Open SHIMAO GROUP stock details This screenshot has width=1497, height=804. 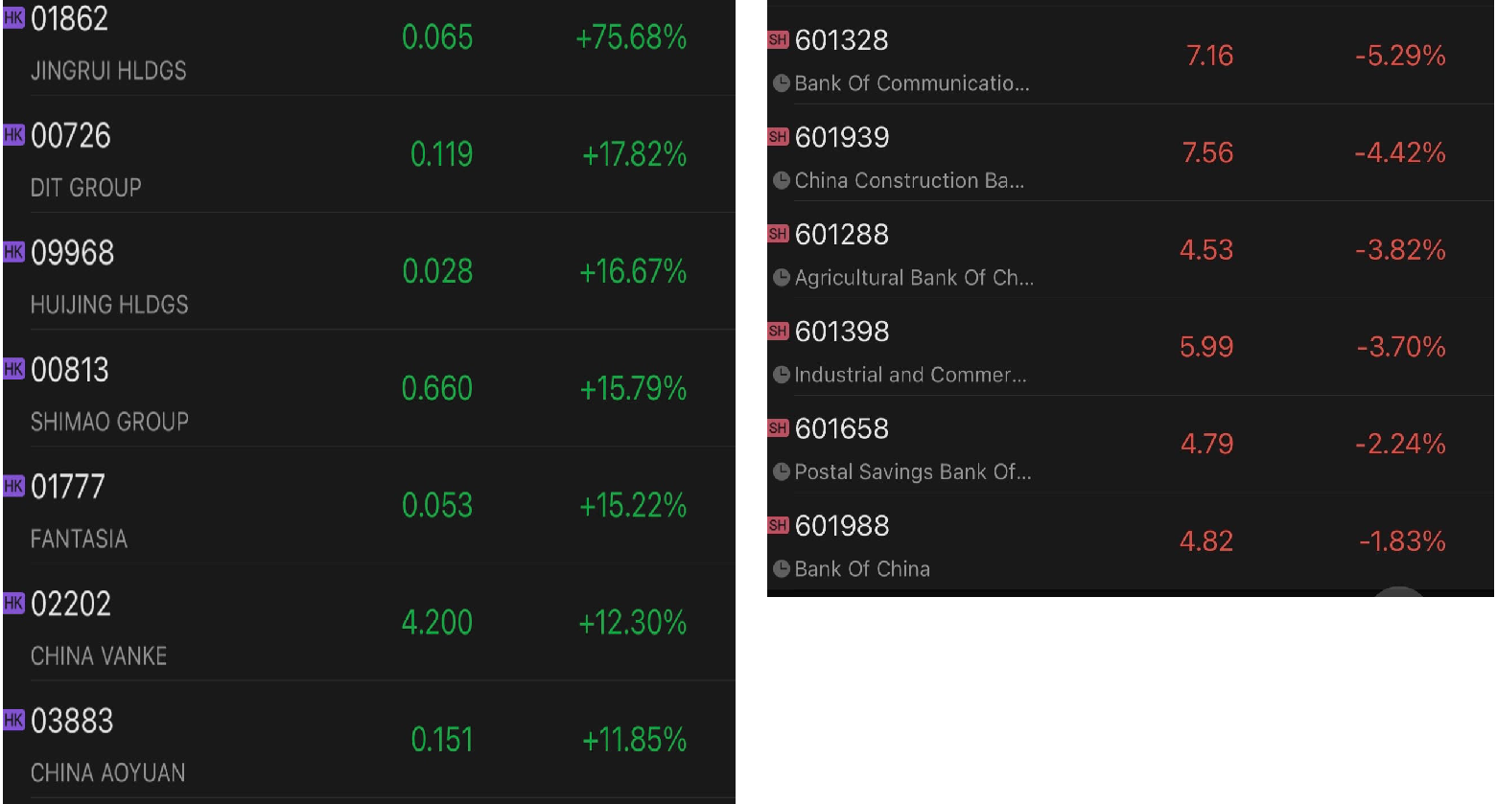(109, 422)
